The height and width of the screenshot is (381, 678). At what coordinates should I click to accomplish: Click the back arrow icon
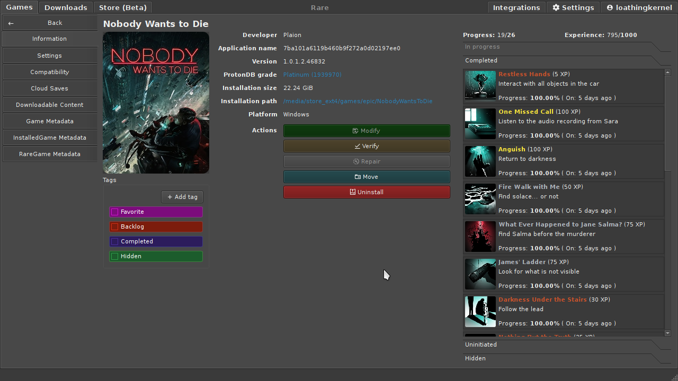pos(11,23)
